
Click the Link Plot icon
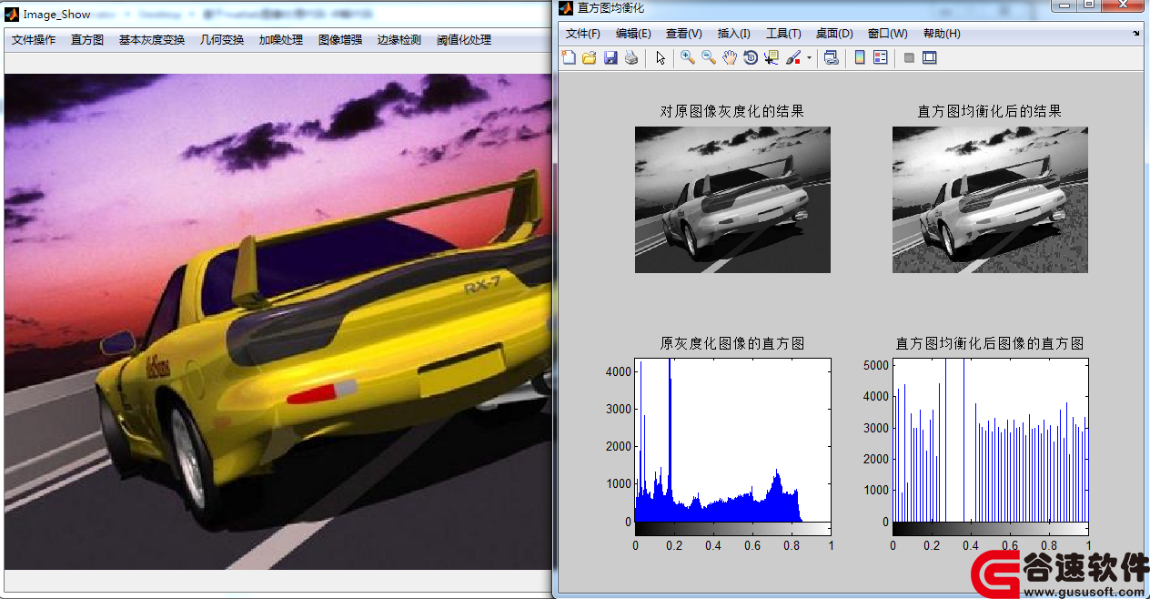click(x=831, y=58)
